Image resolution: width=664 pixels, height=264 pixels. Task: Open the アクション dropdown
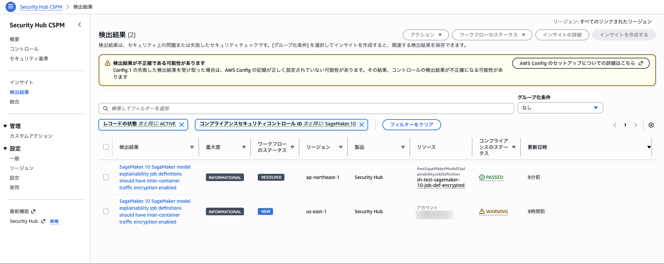[426, 35]
